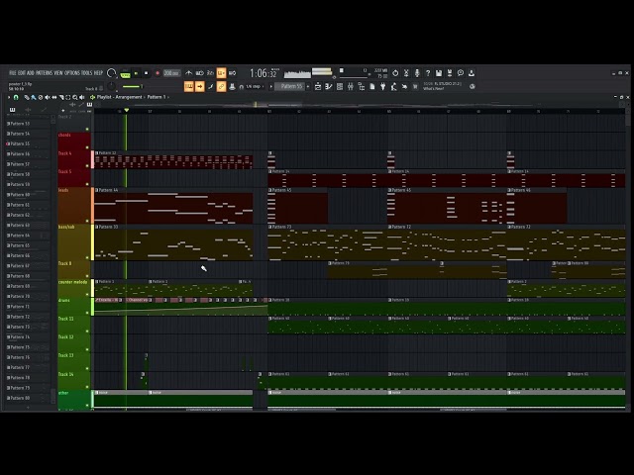The image size is (634, 475).
Task: Click the one-click audio recording microphone icon
Action: (417, 73)
